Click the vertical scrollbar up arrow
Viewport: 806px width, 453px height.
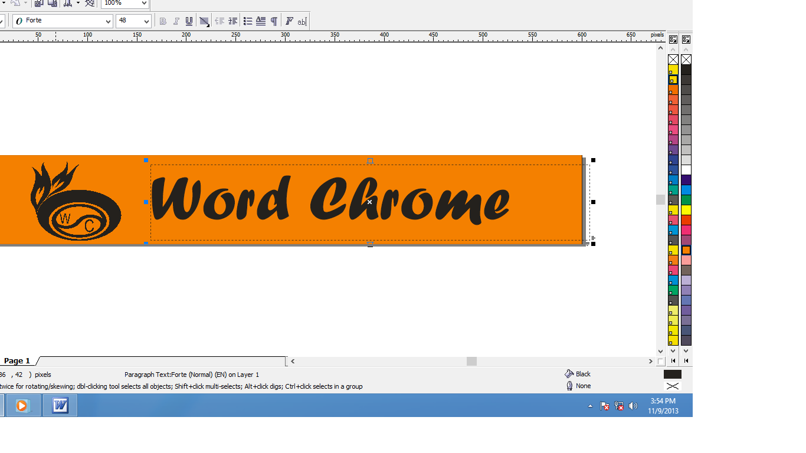661,48
